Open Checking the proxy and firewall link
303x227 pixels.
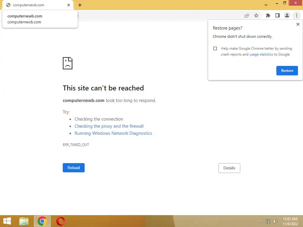point(109,126)
